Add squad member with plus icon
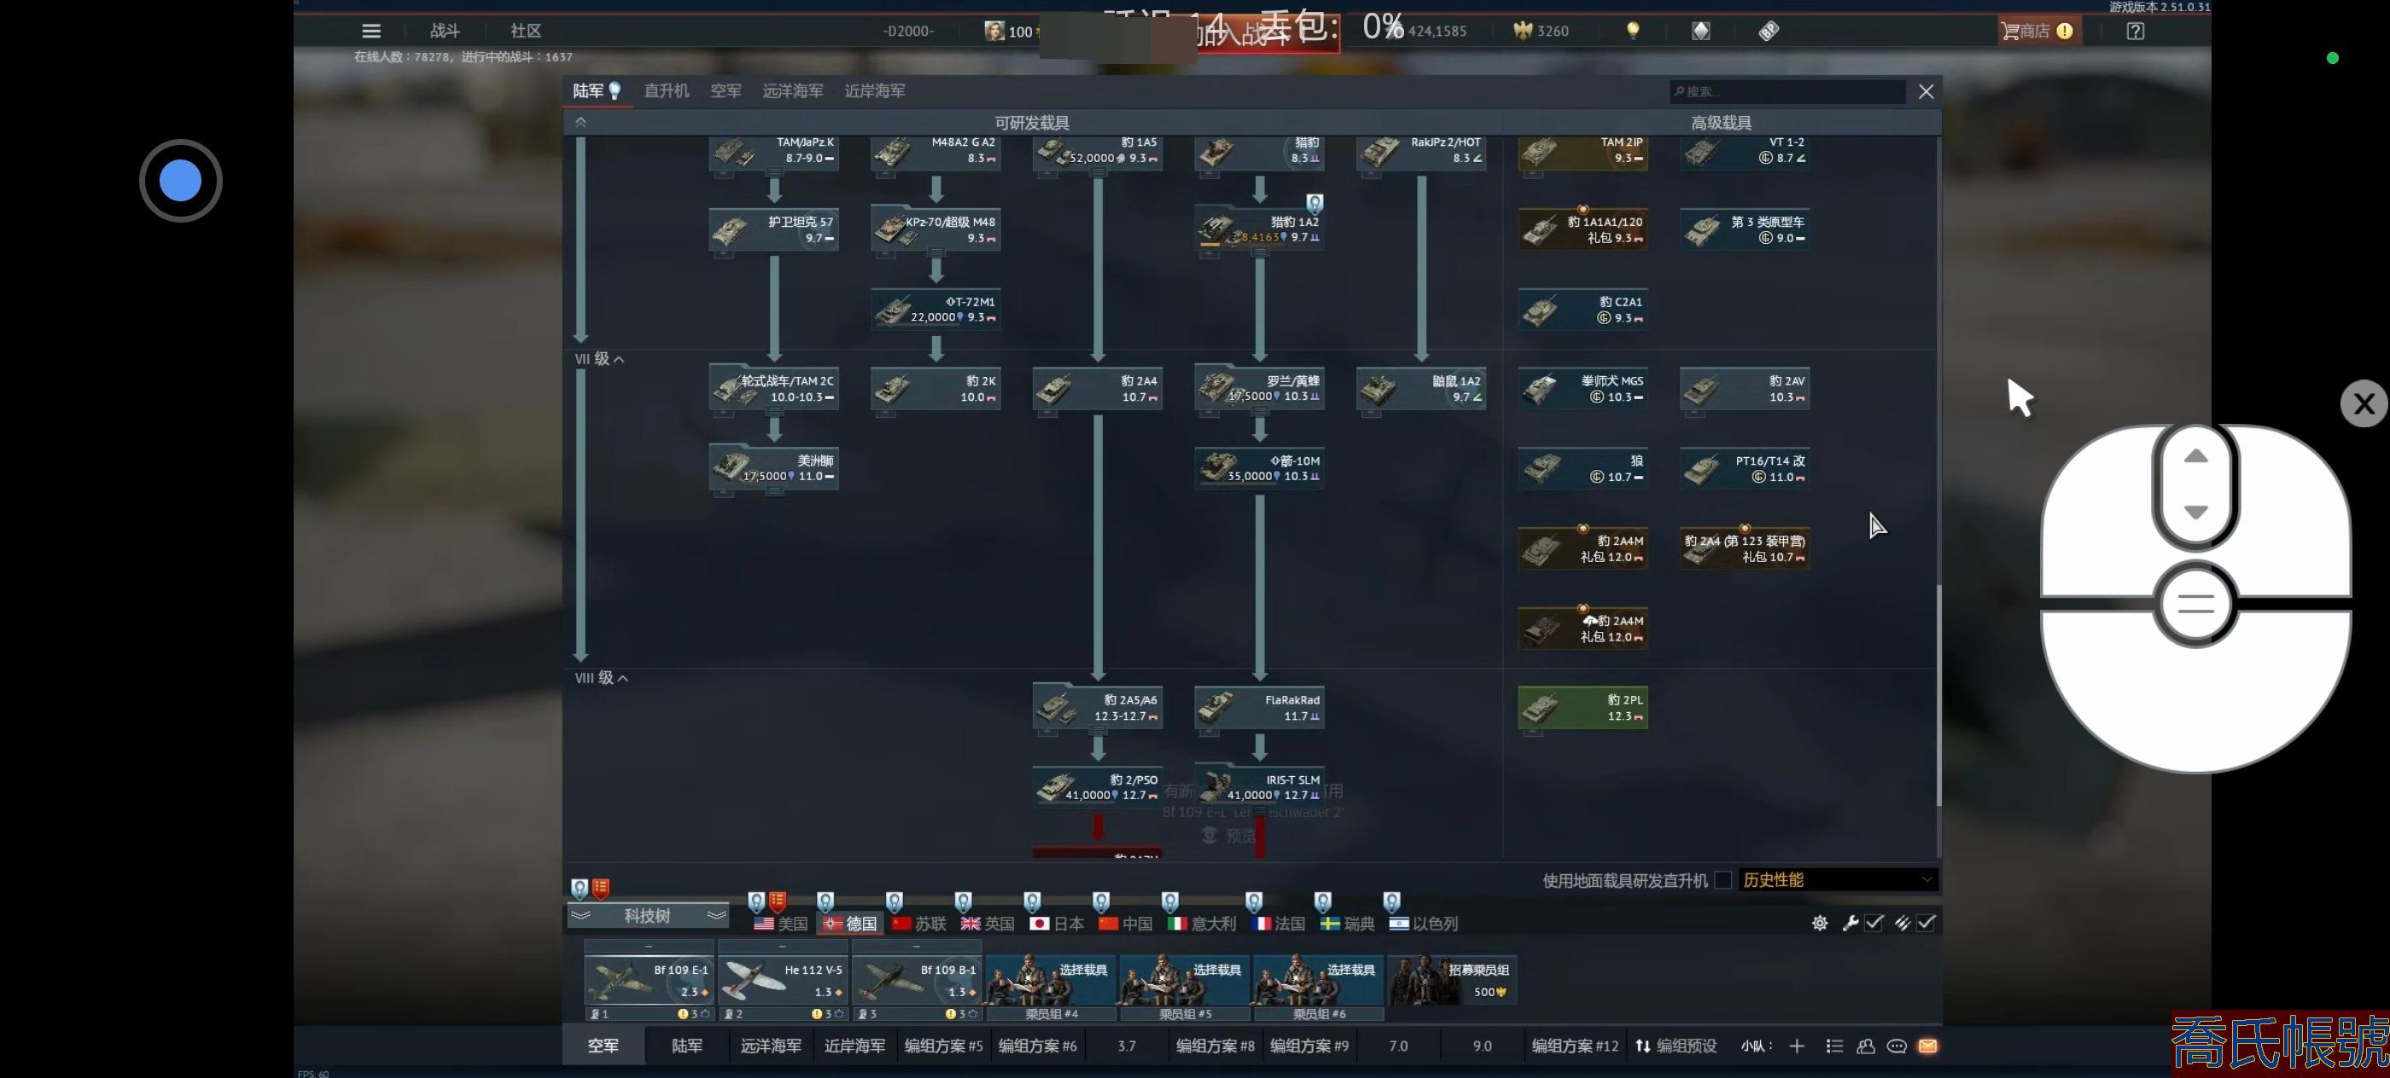 pos(1797,1046)
